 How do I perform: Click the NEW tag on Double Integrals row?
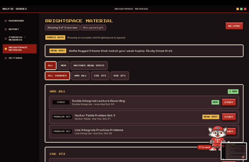pos(215,102)
